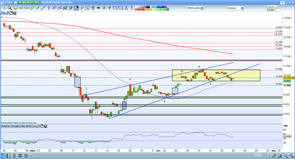Click the zoom-in magnifier at bottom right

(x=292, y=156)
